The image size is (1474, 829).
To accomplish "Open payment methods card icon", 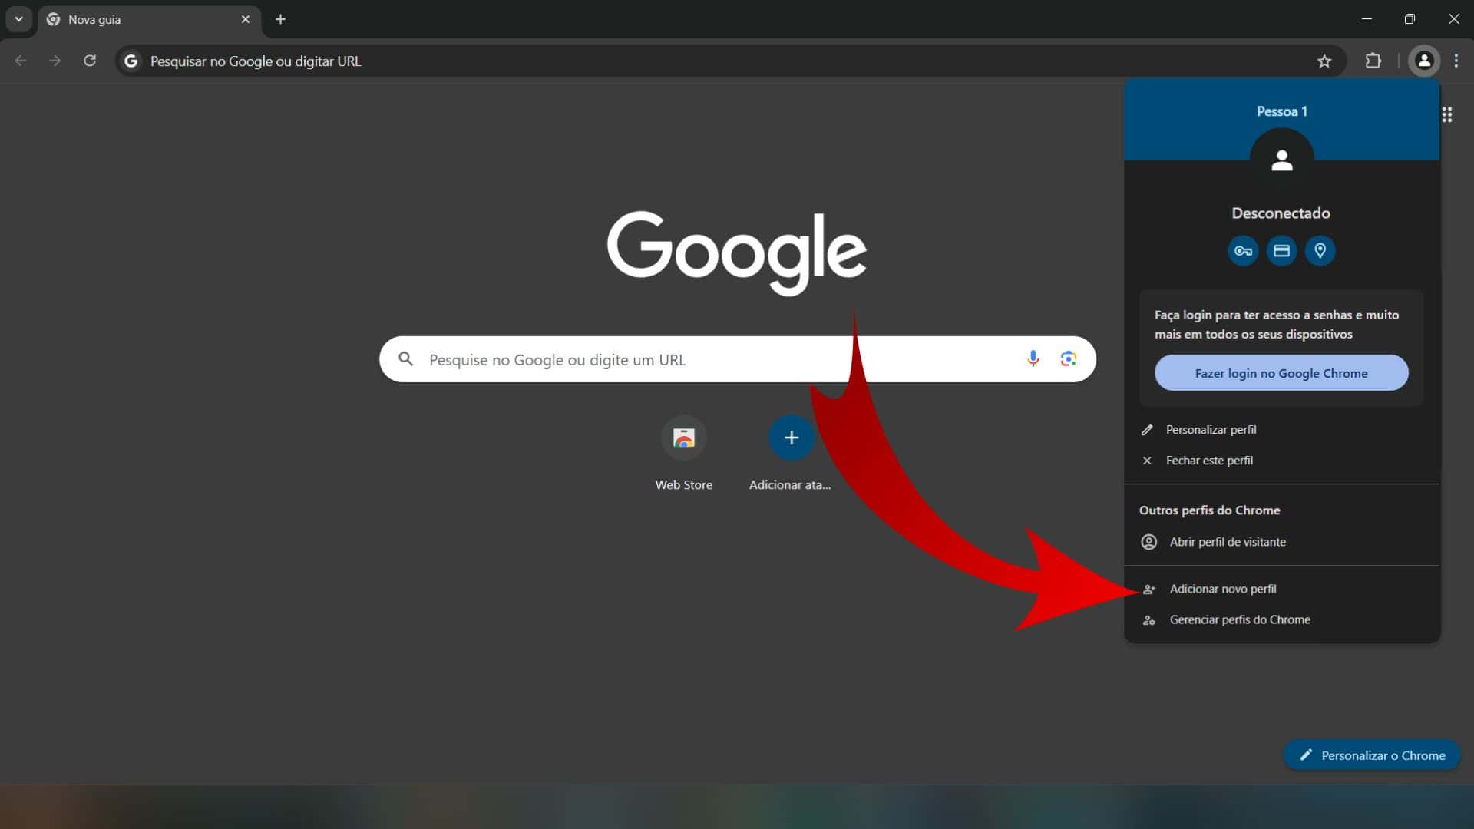I will coord(1281,251).
